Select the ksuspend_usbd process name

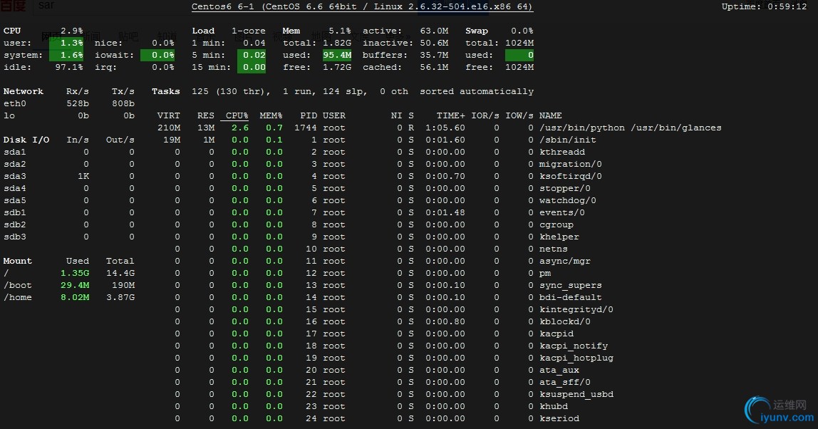point(576,394)
